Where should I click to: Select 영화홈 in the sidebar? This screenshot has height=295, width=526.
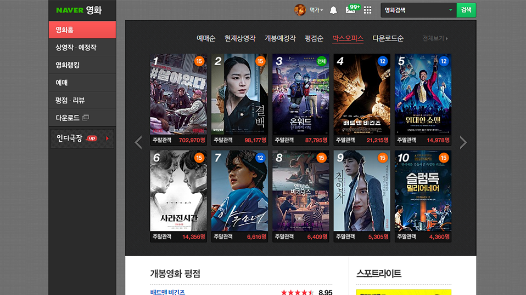point(82,30)
